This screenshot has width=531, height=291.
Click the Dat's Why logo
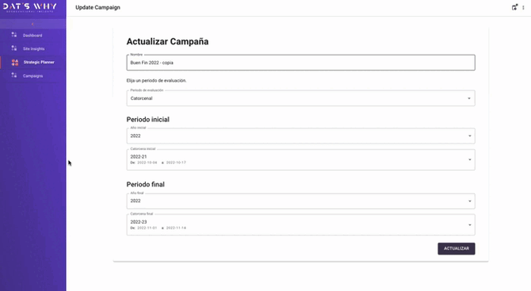click(30, 7)
